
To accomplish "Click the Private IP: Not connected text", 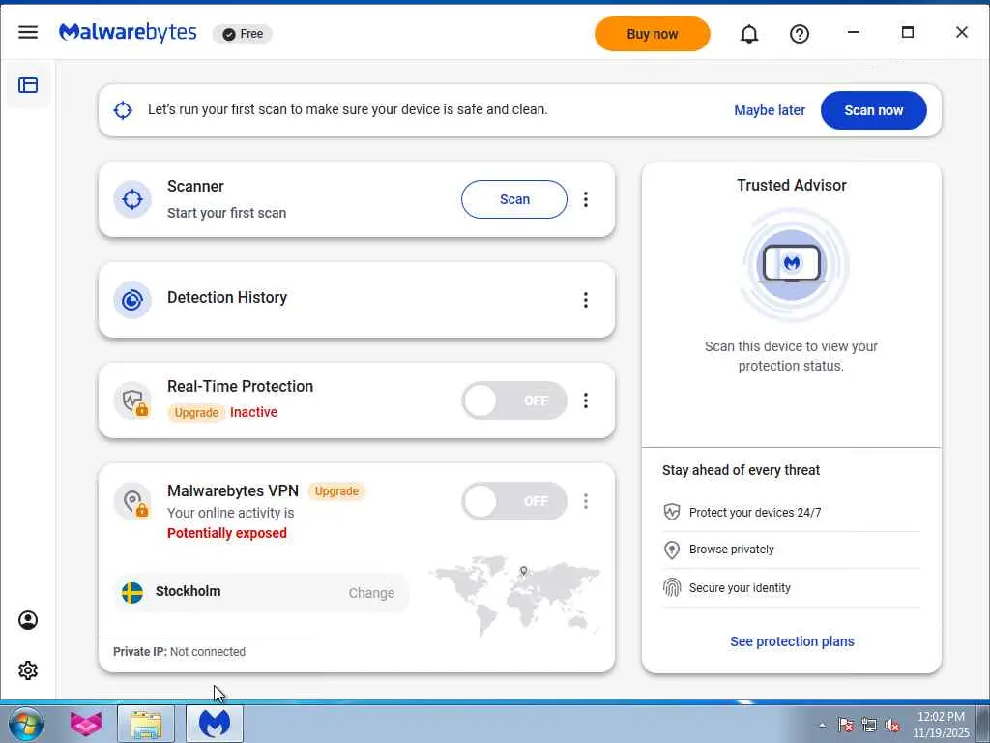I will tap(179, 651).
